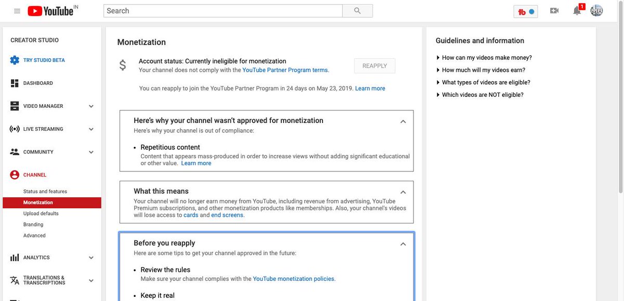Collapse the 'why your channel wasn't approved' panel
This screenshot has width=624, height=301.
tap(402, 121)
